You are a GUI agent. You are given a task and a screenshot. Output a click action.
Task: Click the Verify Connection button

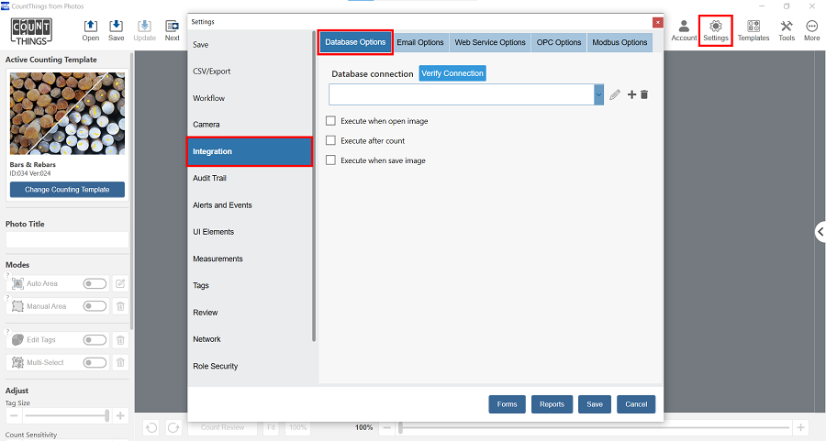point(452,73)
